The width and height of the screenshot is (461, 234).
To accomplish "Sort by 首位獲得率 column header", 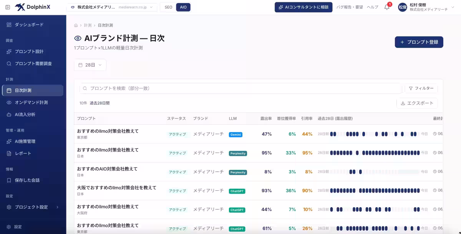I will 287,119.
